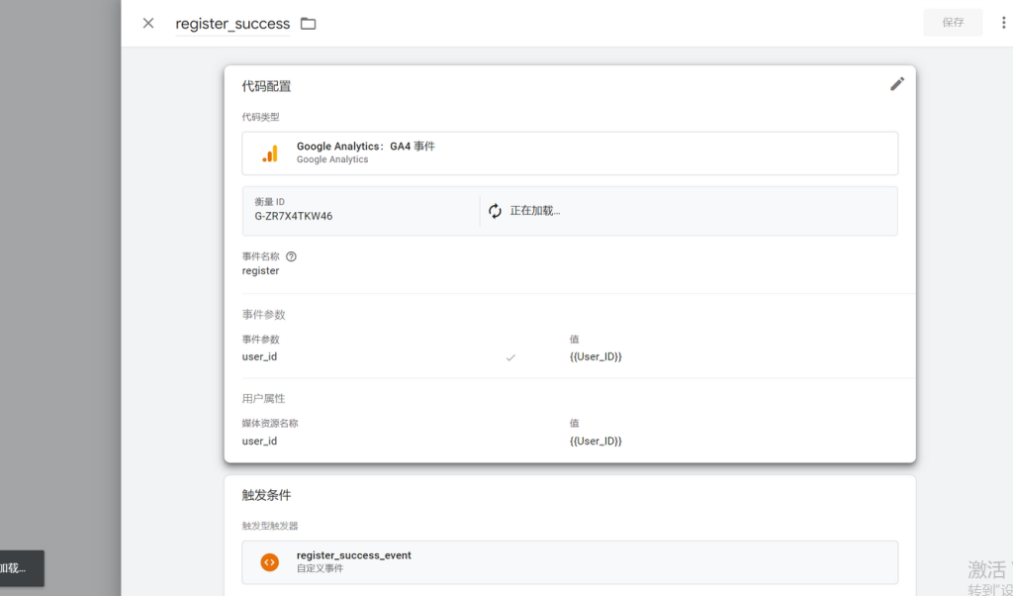This screenshot has height=596, width=1013.
Task: Open register_success_event trigger
Action: pos(570,561)
